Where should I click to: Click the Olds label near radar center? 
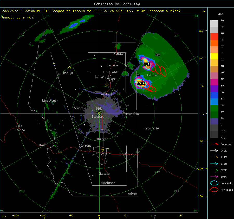click(99, 109)
